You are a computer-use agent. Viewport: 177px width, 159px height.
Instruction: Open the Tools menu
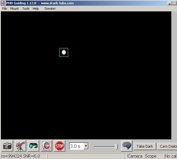pyautogui.click(x=26, y=9)
